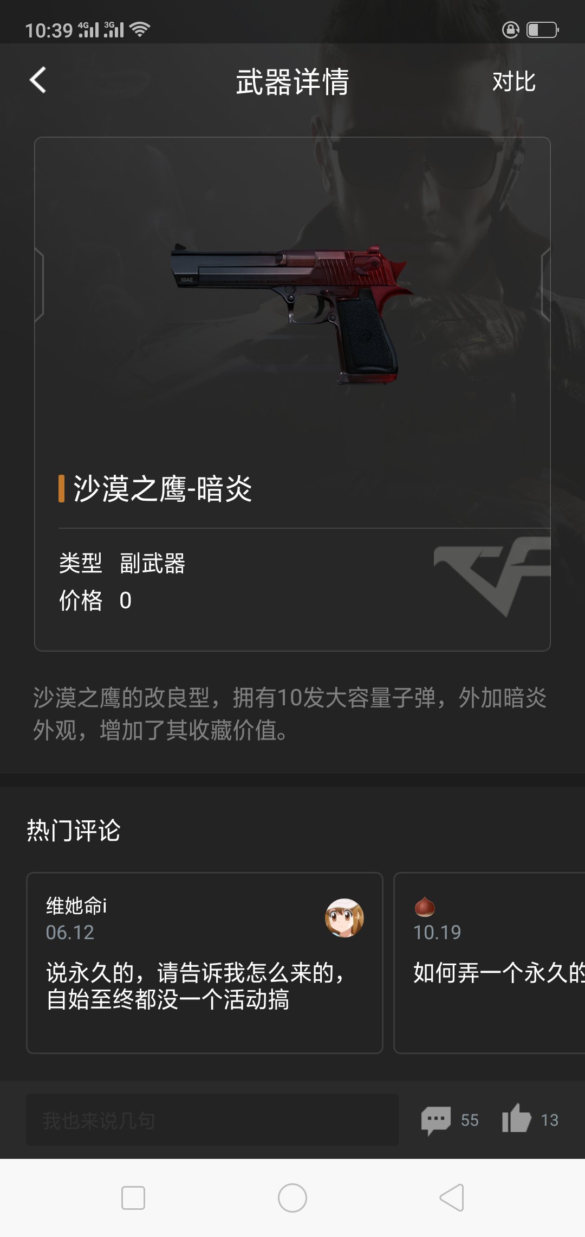Tap the Android recent apps square
The width and height of the screenshot is (585, 1237).
tap(133, 1198)
